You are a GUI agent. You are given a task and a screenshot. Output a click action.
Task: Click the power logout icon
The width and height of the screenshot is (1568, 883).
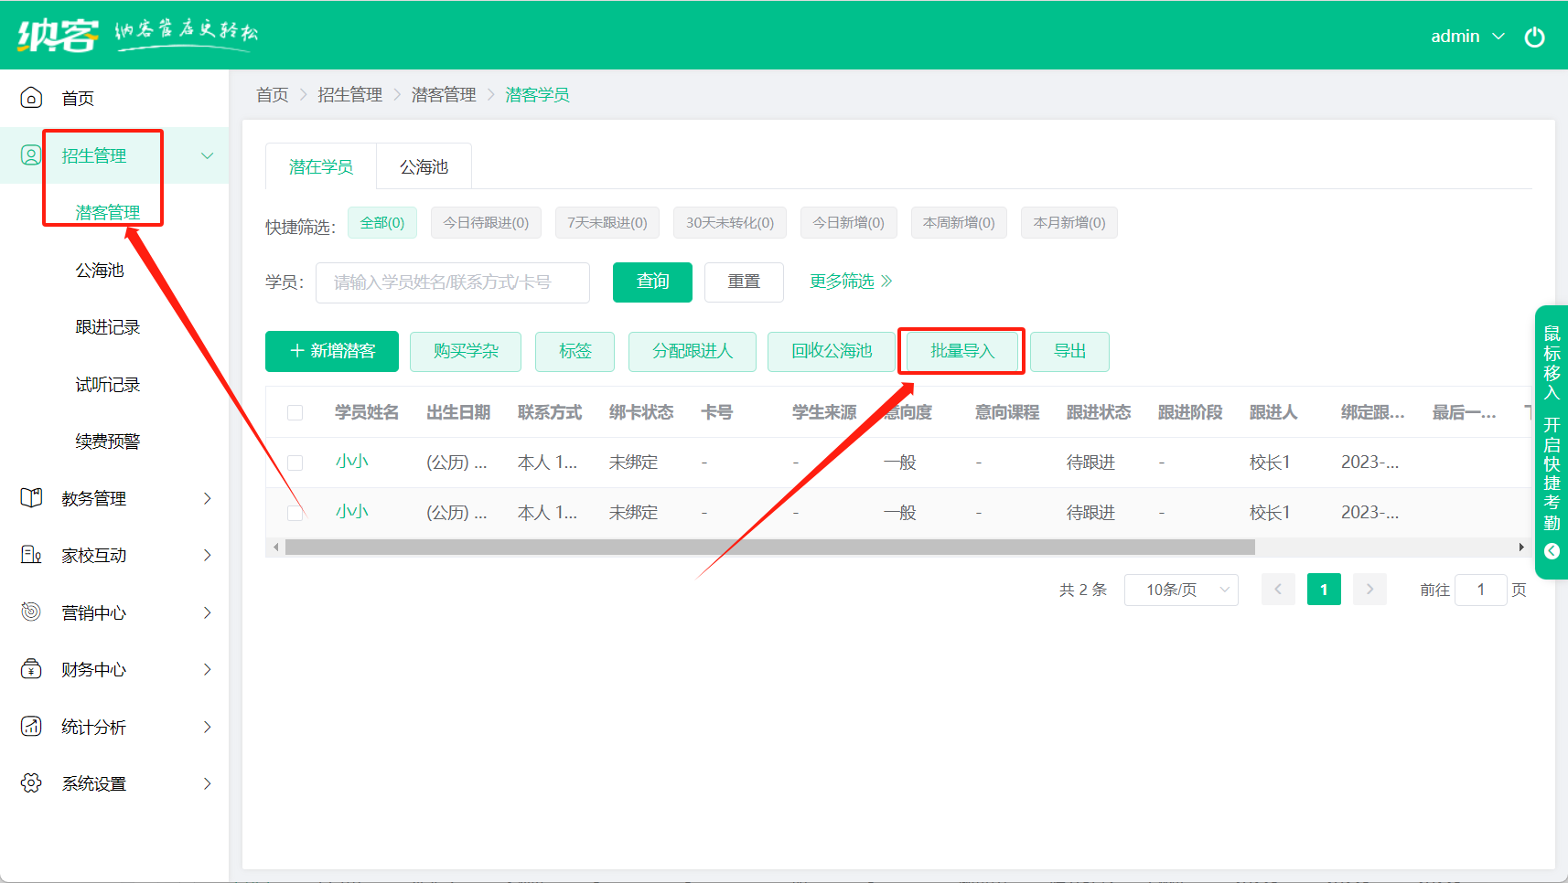pos(1534,37)
